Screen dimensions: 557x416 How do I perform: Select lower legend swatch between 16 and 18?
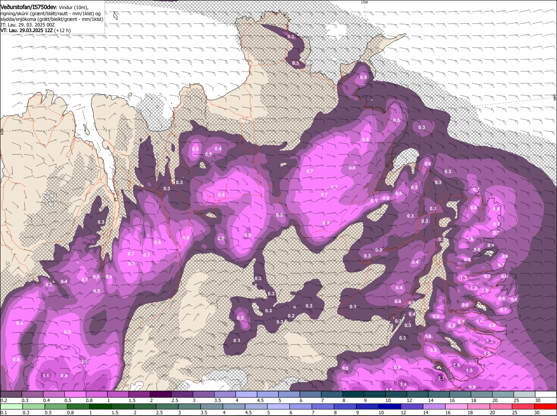(456, 406)
